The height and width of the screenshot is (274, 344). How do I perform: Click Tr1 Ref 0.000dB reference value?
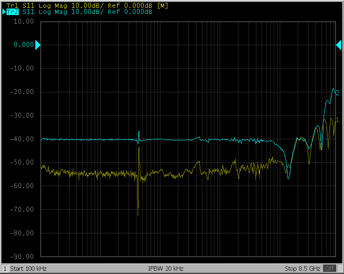coord(130,6)
